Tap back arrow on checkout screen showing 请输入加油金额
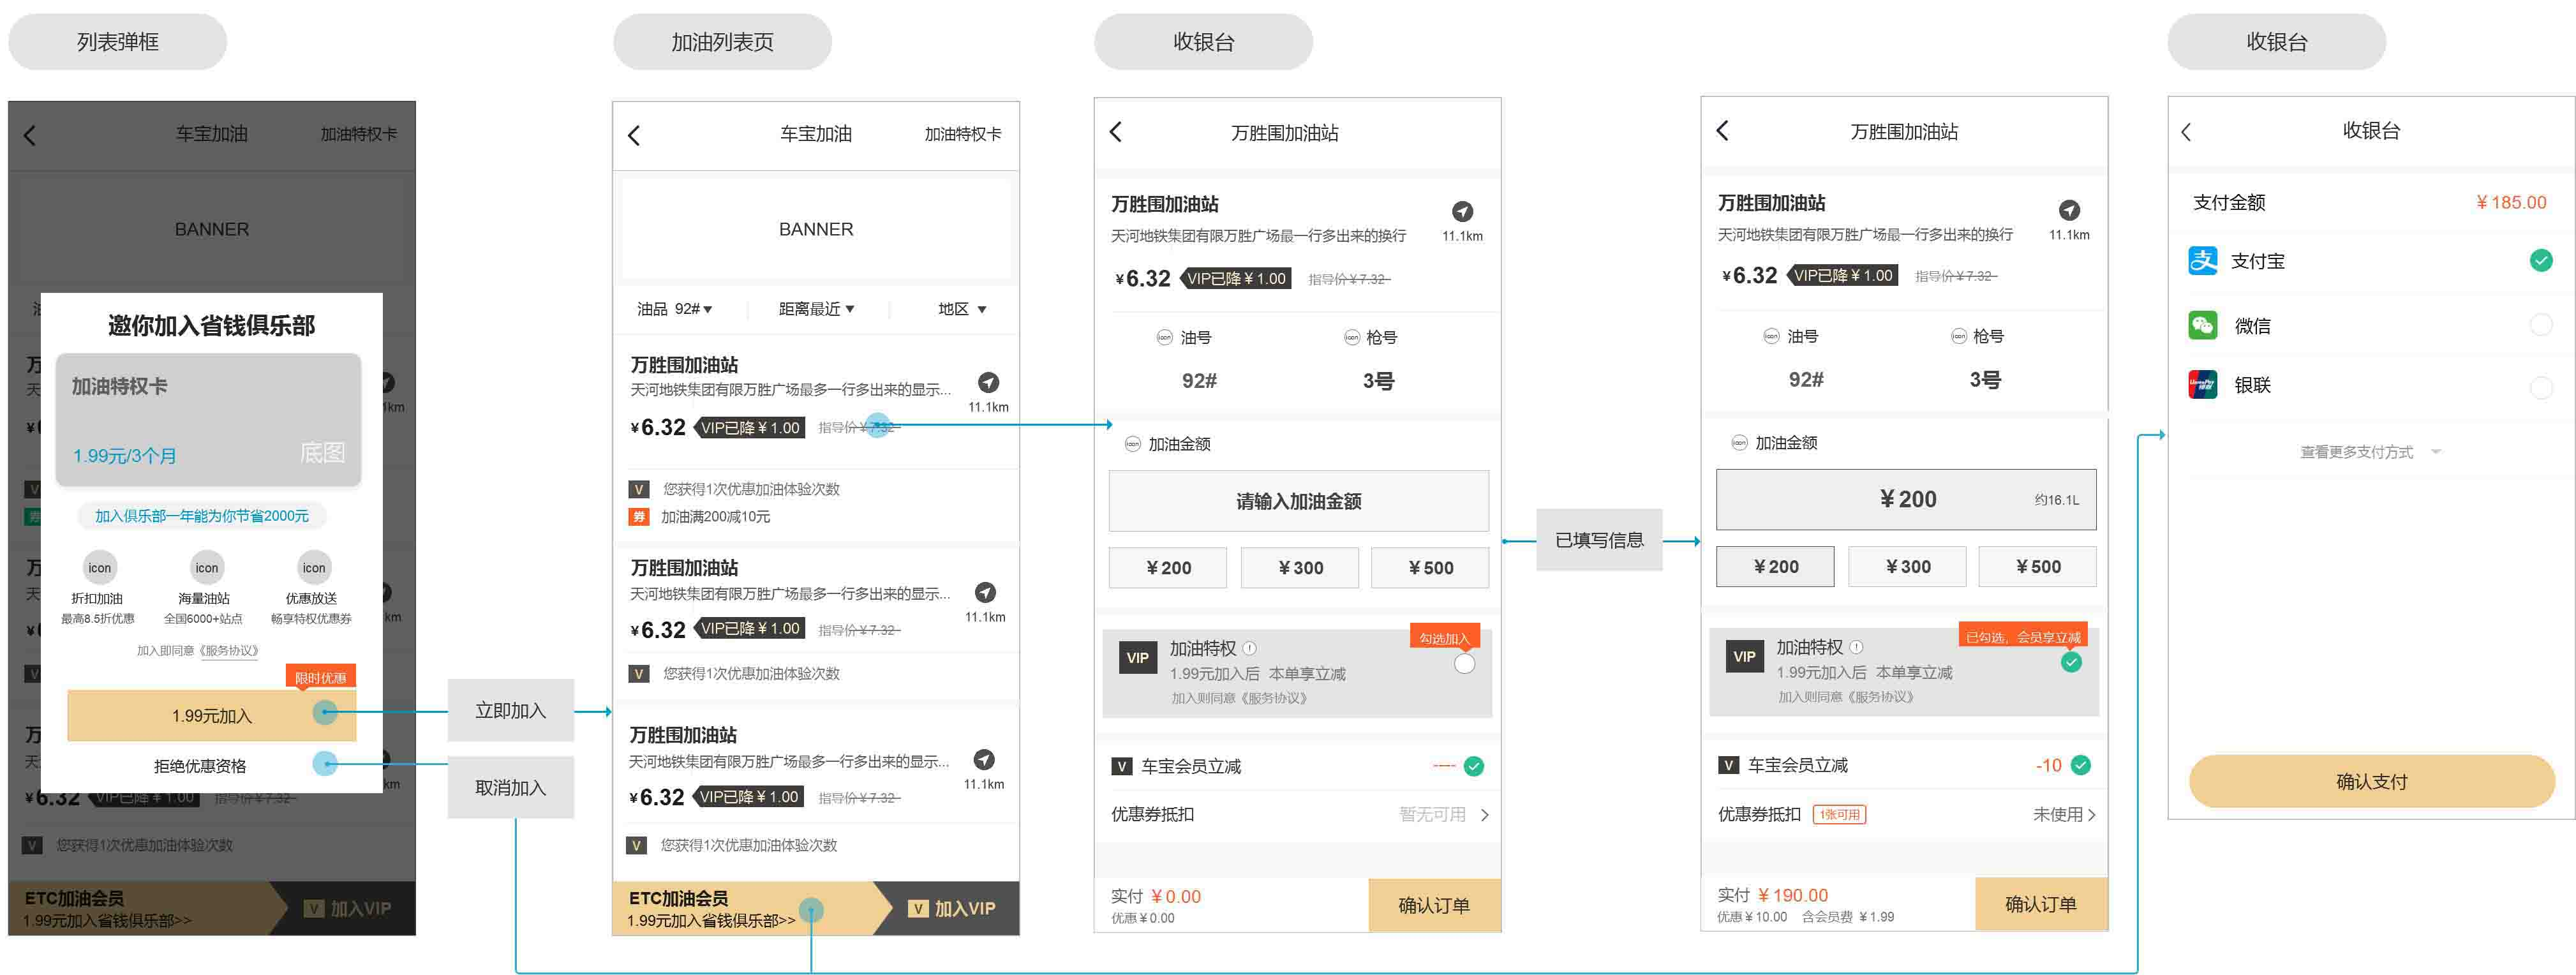Screen dimensions: 2576x975 pyautogui.click(x=1116, y=131)
